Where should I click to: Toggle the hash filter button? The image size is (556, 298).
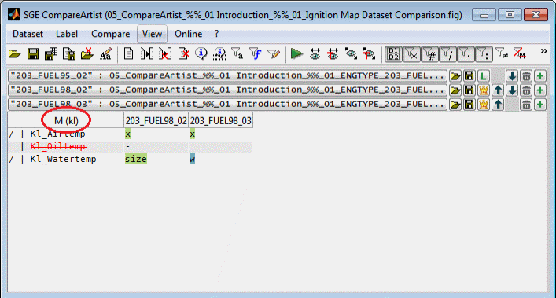[x=429, y=54]
